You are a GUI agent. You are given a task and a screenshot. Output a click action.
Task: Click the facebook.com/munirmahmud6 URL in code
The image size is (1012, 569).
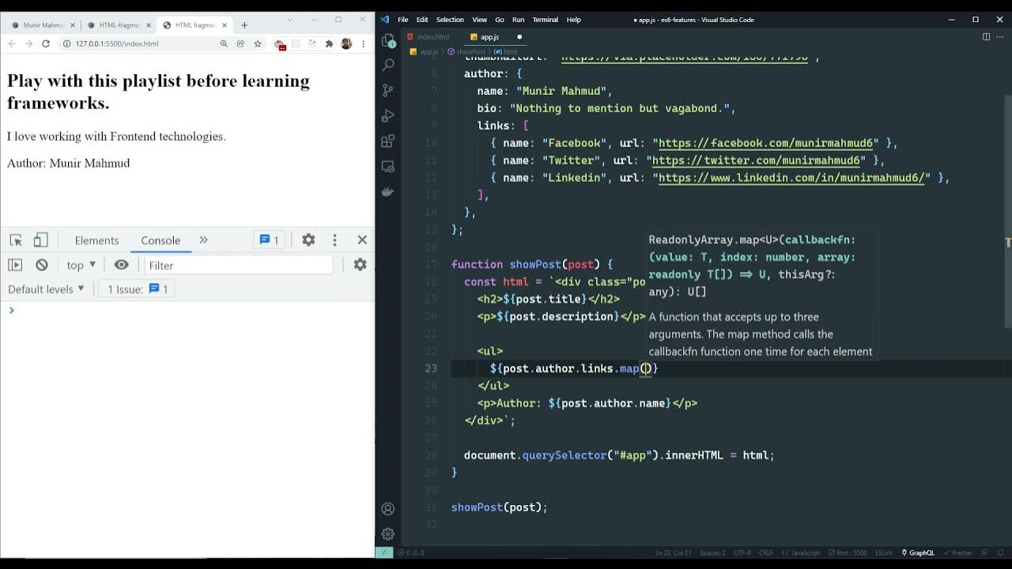(x=765, y=143)
